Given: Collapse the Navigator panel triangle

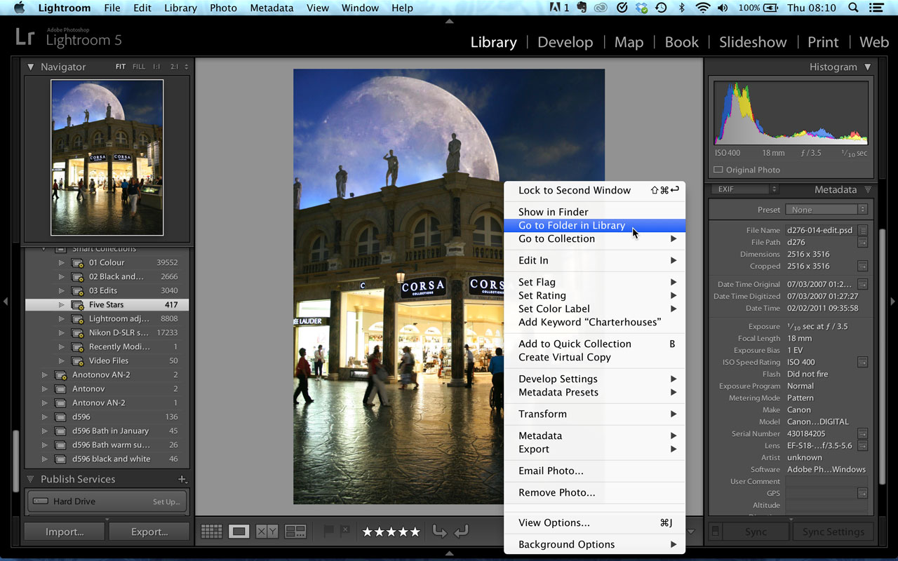Looking at the screenshot, I should 31,67.
